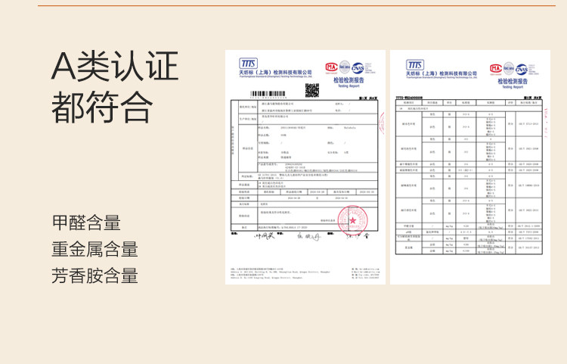Click the "A类认证" heading text
Viewport: 567px width, 364px height.
coord(115,67)
